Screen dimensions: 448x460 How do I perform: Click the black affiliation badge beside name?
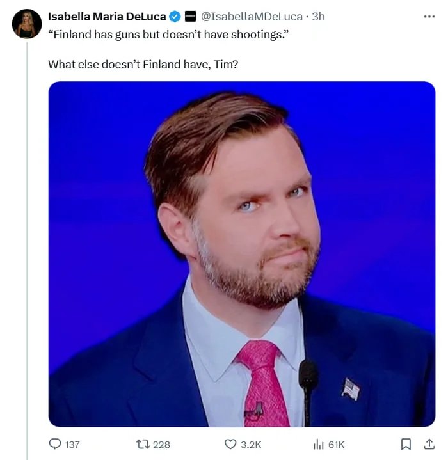[x=190, y=17]
